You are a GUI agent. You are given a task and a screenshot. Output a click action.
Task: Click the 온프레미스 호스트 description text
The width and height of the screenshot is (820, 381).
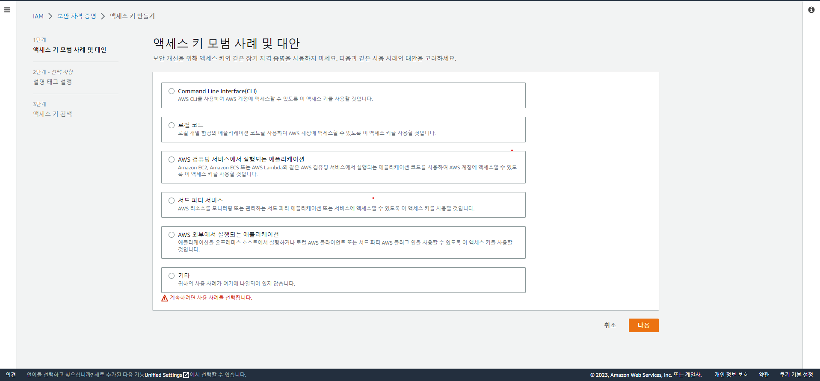pyautogui.click(x=345, y=246)
